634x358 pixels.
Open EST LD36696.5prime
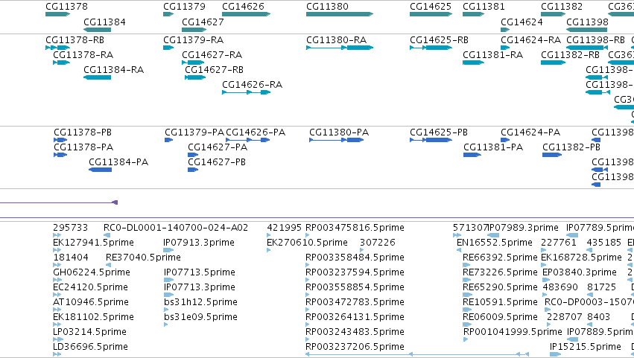(x=91, y=347)
